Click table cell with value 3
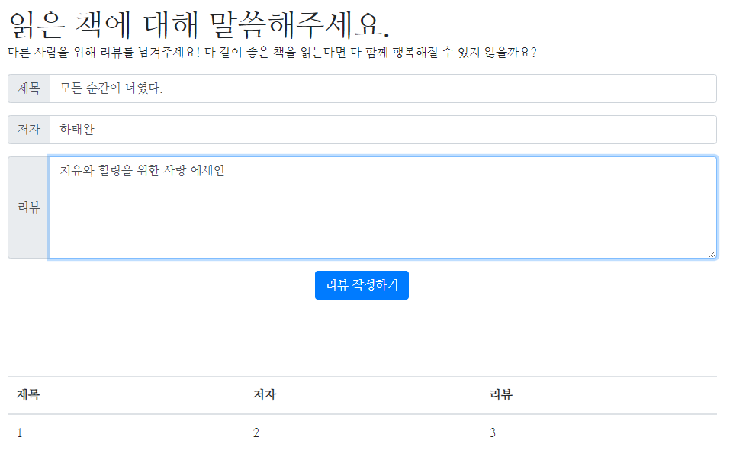The height and width of the screenshot is (450, 733). point(598,432)
